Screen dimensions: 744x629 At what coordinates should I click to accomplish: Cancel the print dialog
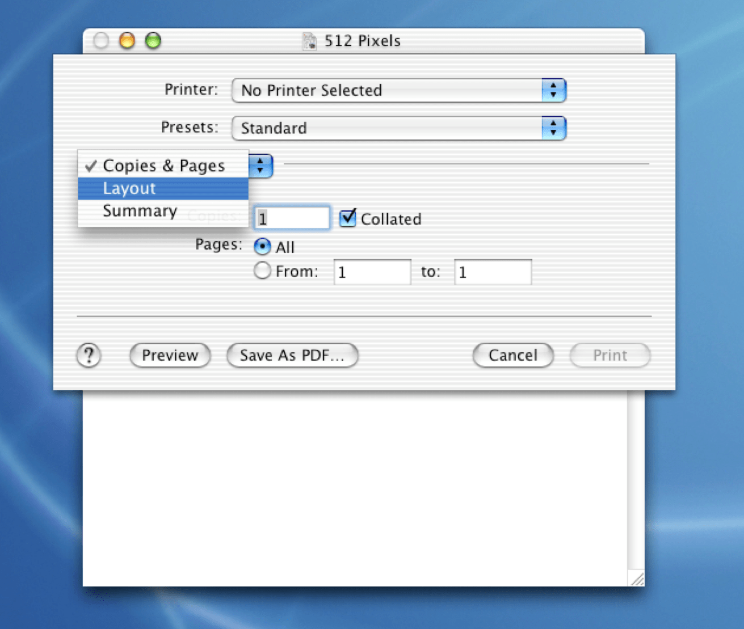tap(513, 355)
